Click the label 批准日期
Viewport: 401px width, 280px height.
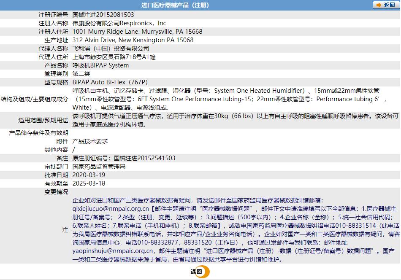point(56,175)
